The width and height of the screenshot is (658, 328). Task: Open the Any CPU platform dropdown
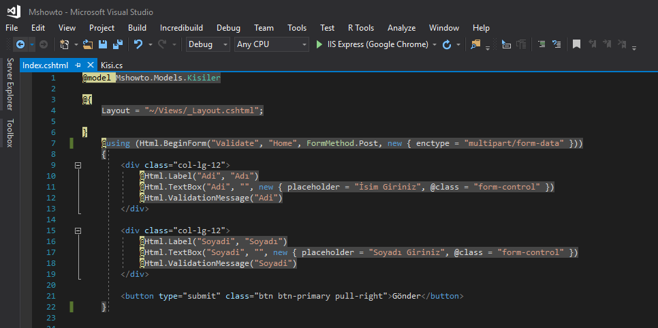point(272,44)
